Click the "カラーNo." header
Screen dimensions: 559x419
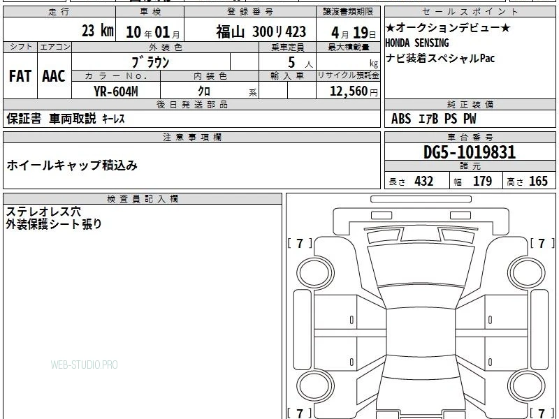click(116, 76)
